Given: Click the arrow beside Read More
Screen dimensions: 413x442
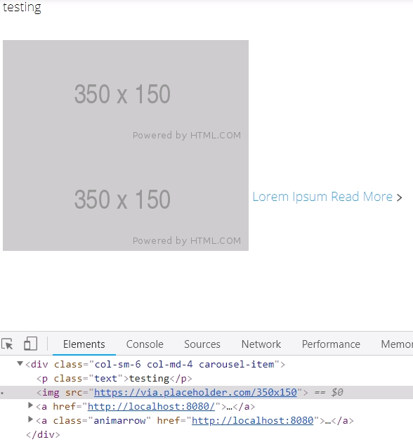Looking at the screenshot, I should pos(399,197).
